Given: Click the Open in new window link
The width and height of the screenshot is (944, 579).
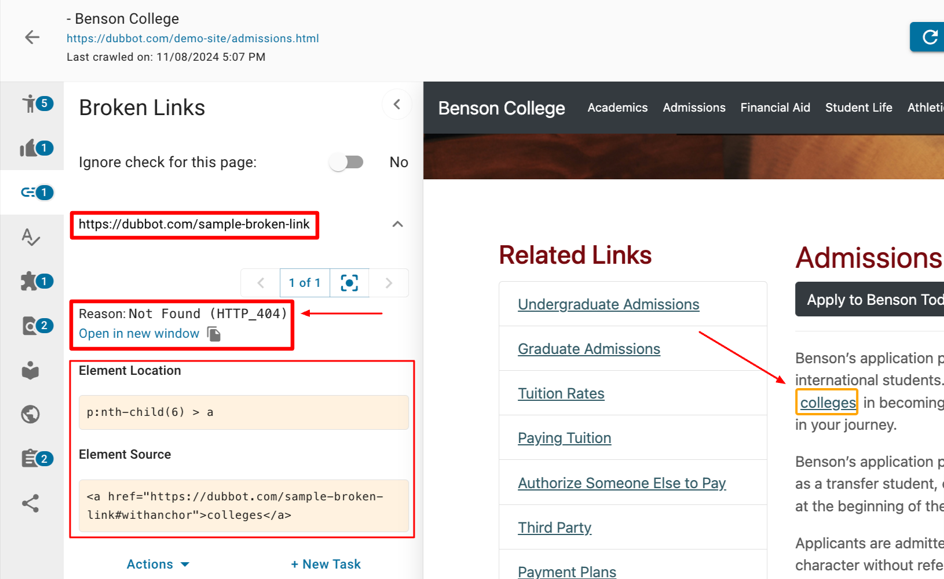Looking at the screenshot, I should (x=139, y=334).
